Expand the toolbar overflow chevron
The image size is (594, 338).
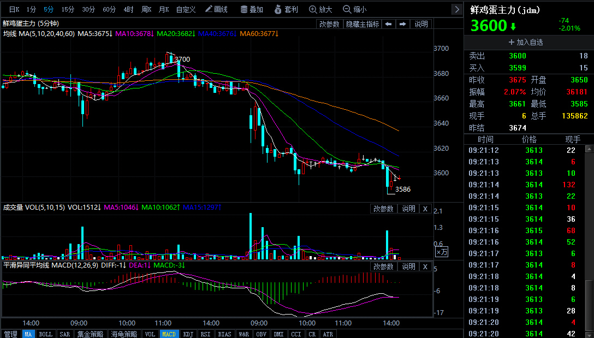coord(457,9)
